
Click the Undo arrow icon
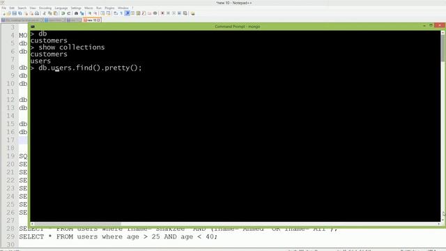pos(63,13)
